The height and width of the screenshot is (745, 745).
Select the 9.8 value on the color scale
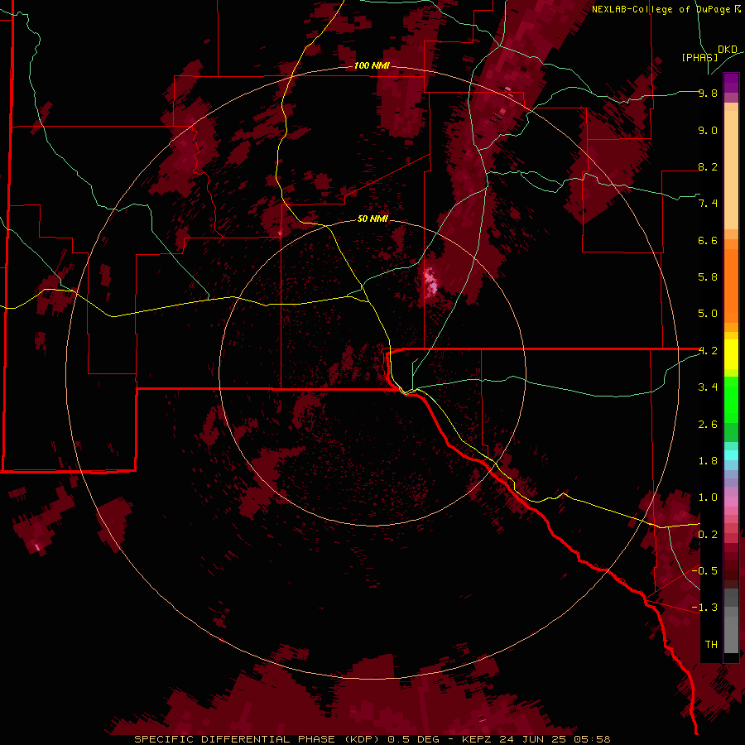pyautogui.click(x=708, y=93)
